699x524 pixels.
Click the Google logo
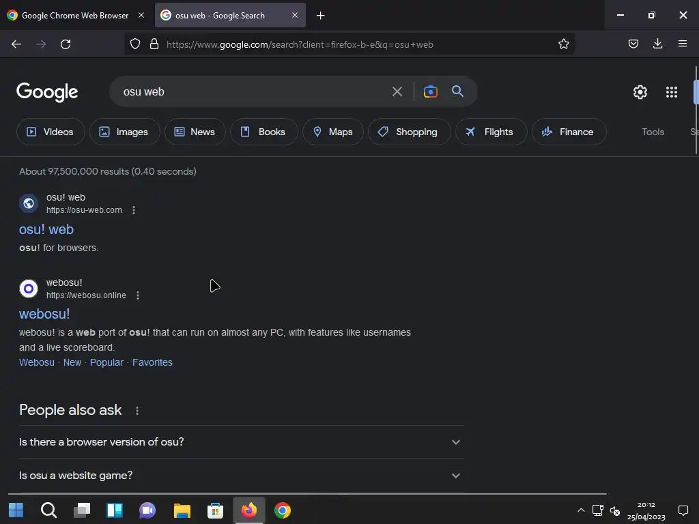[x=47, y=92]
